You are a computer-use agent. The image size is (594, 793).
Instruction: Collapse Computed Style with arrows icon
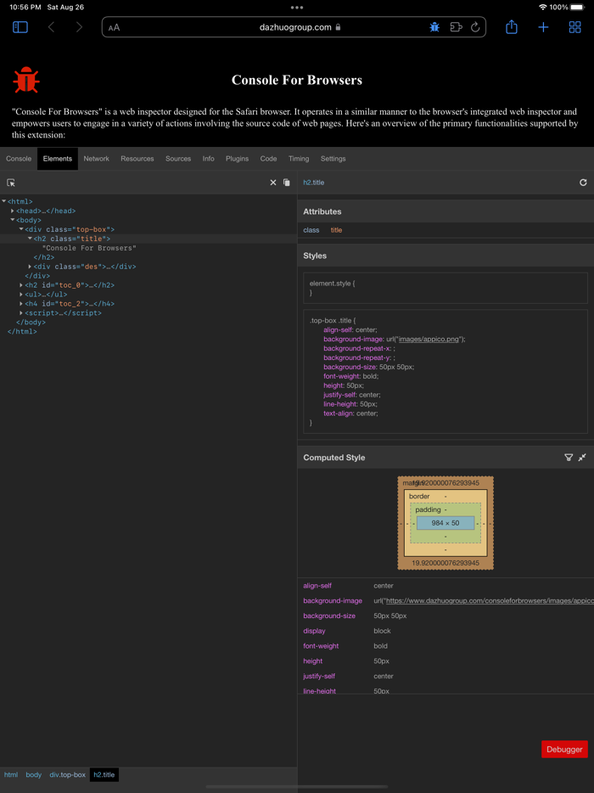[582, 457]
